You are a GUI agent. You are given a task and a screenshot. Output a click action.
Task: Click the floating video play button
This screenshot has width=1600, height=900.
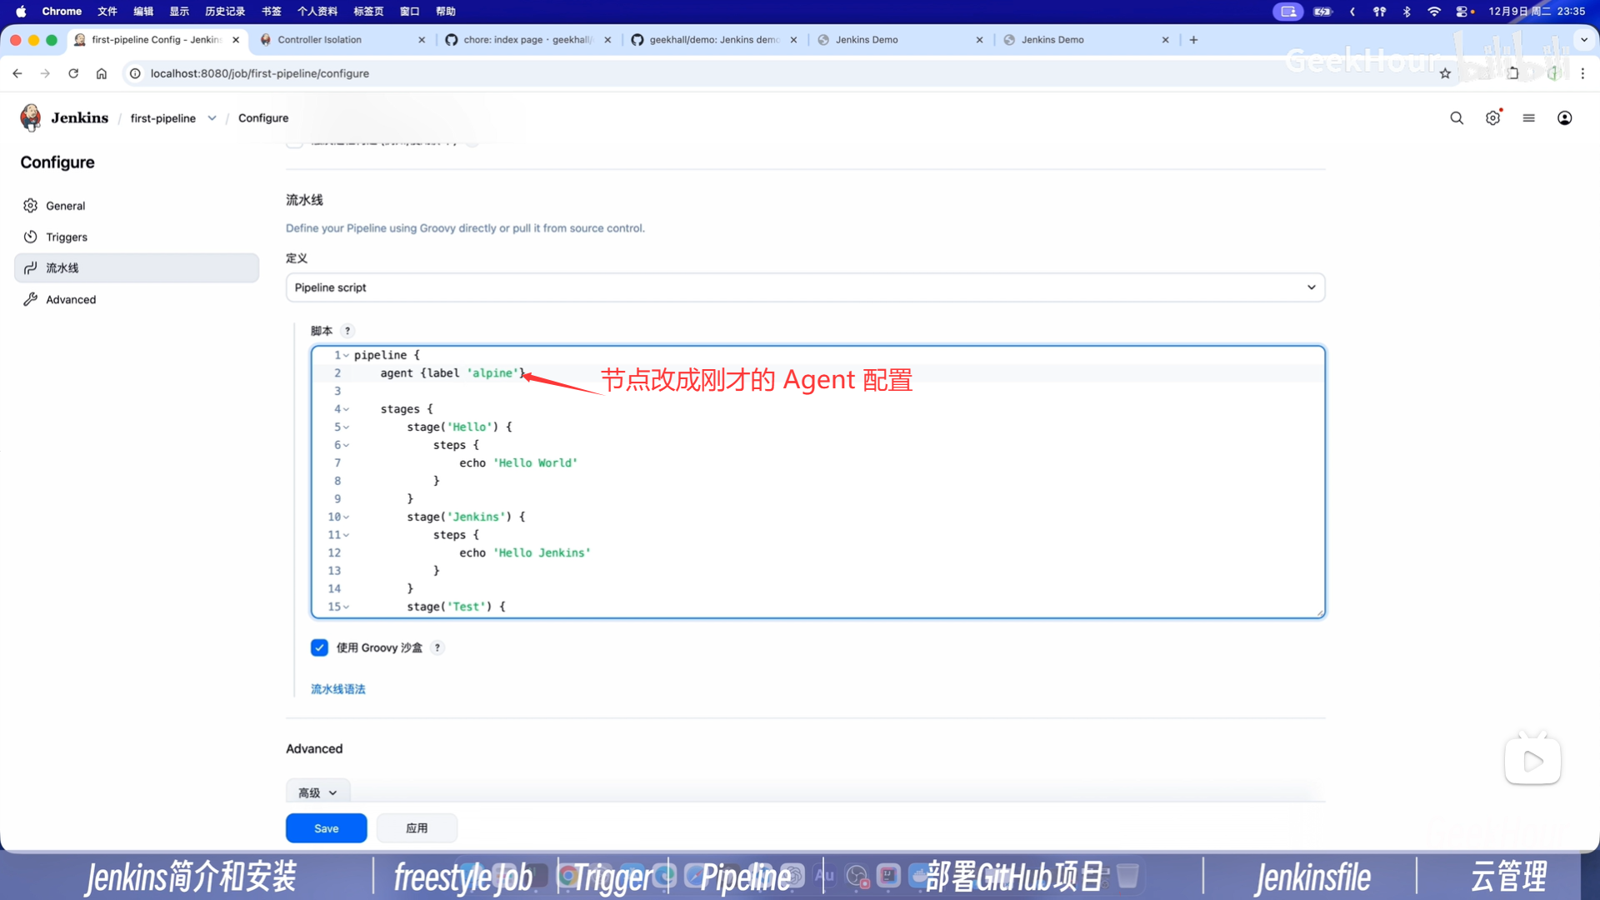pyautogui.click(x=1532, y=761)
